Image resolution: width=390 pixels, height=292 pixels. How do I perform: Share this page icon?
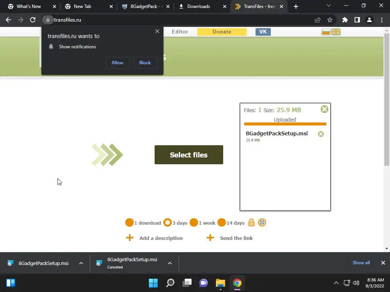(x=317, y=20)
